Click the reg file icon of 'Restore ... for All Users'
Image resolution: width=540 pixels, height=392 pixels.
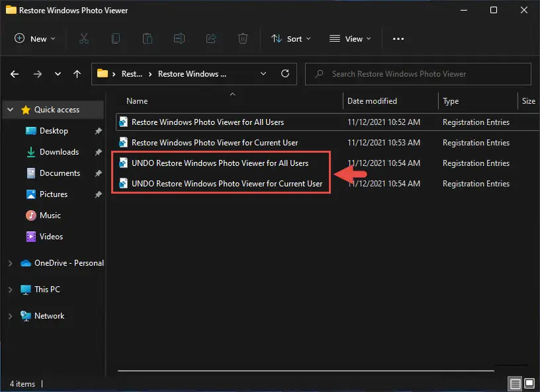(123, 122)
